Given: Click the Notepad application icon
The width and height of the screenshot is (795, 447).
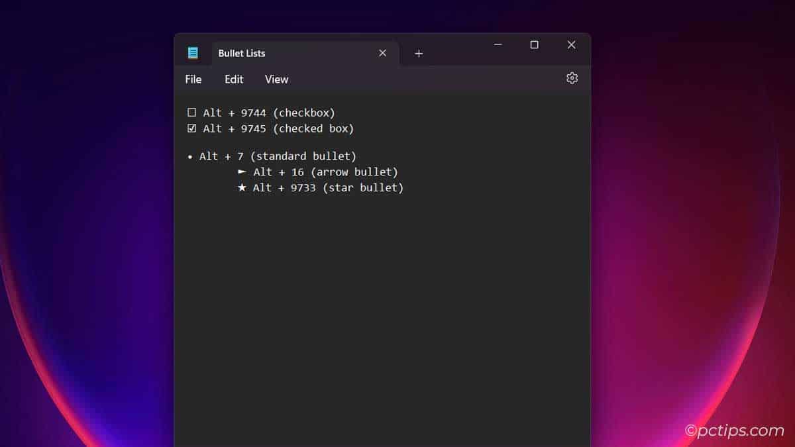Looking at the screenshot, I should point(193,52).
